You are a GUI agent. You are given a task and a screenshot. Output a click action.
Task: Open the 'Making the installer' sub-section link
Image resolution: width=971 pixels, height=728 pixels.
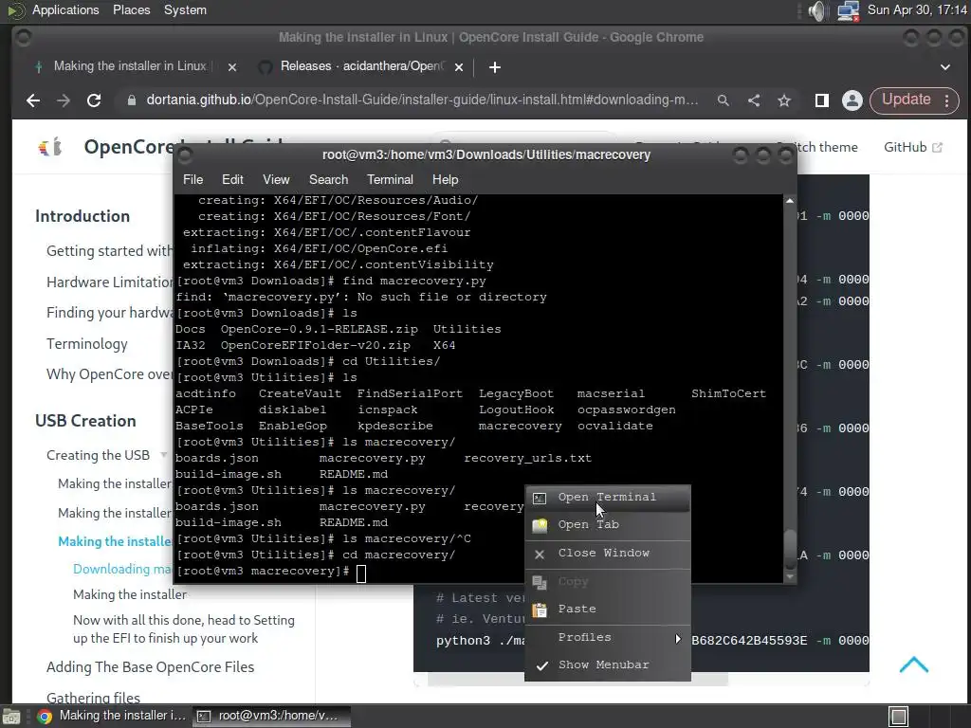129,595
